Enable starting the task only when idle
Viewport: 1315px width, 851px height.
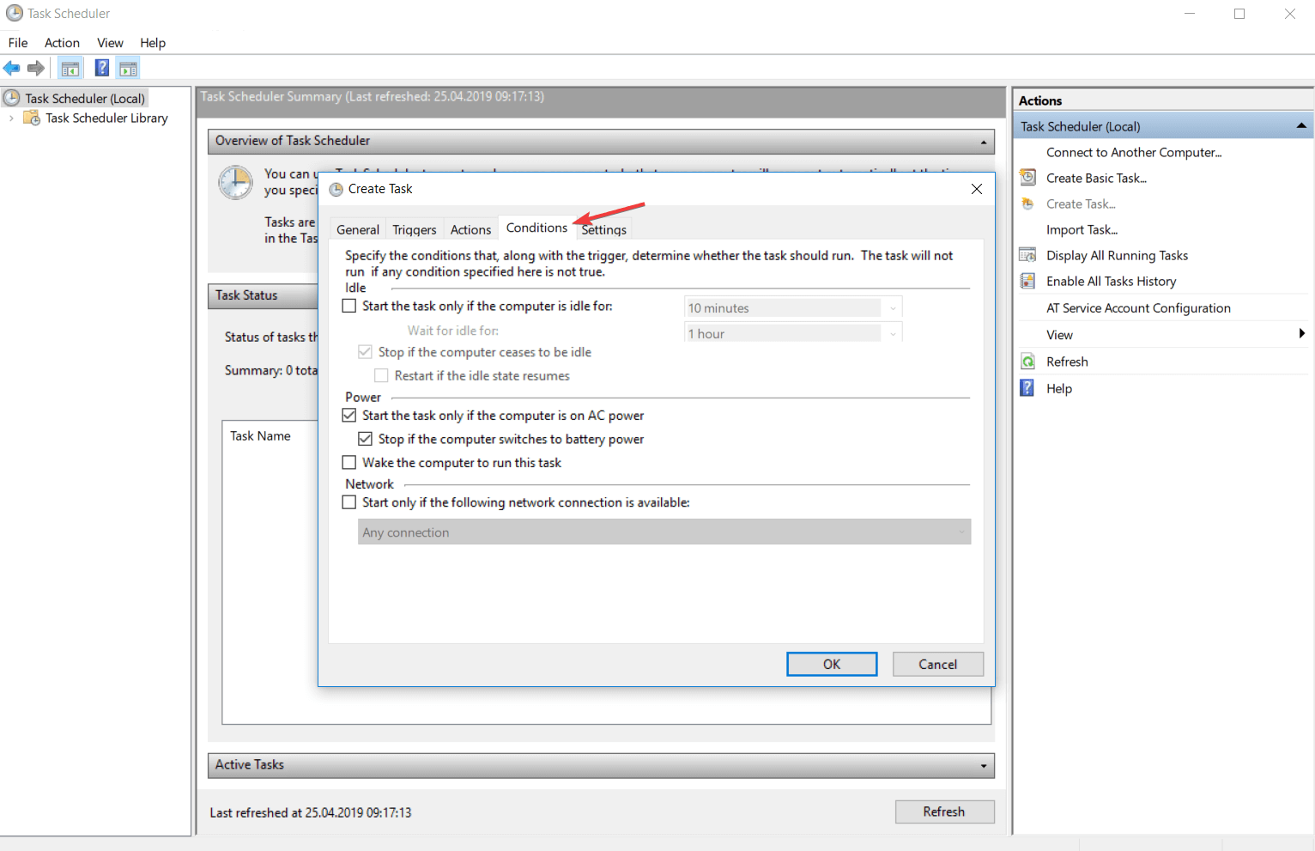click(x=348, y=306)
